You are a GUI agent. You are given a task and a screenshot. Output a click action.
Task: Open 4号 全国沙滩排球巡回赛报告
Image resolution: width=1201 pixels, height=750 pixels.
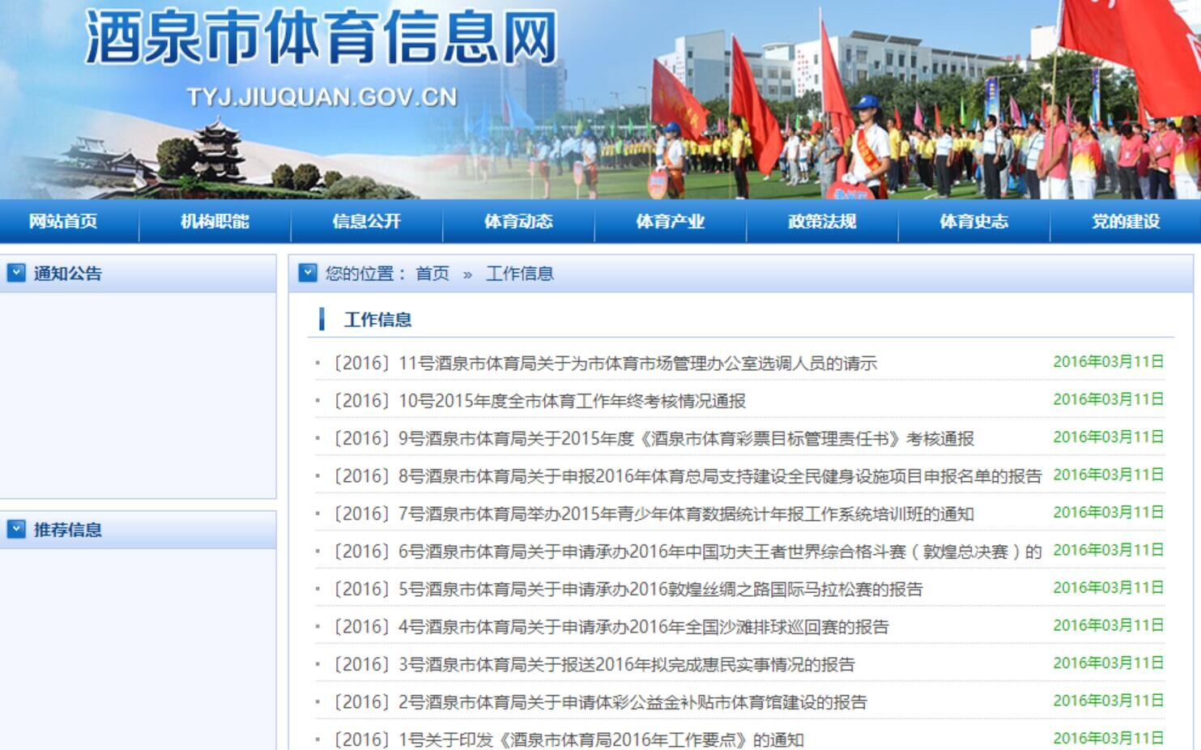click(611, 627)
